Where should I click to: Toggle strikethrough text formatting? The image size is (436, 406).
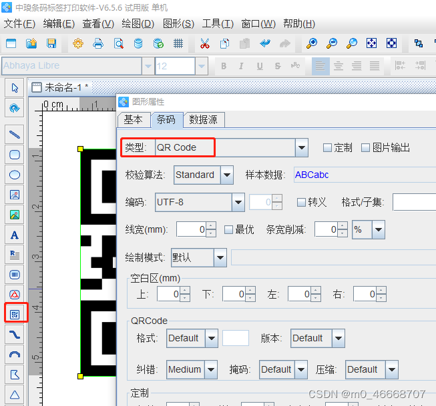pos(277,66)
